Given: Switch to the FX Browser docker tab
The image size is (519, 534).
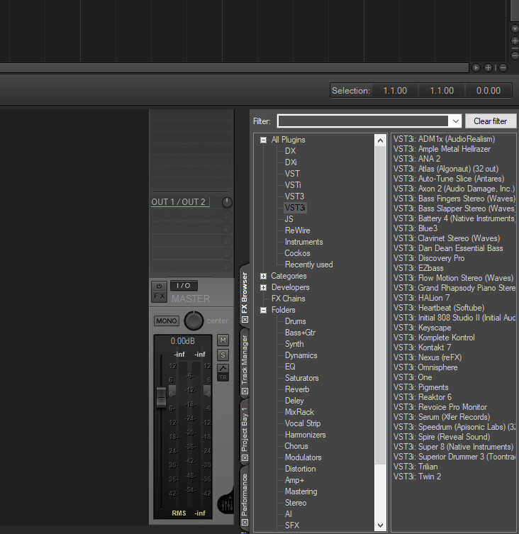Looking at the screenshot, I should pyautogui.click(x=244, y=292).
